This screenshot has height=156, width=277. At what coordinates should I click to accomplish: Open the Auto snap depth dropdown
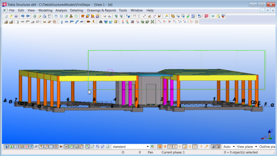pyautogui.click(x=233, y=147)
